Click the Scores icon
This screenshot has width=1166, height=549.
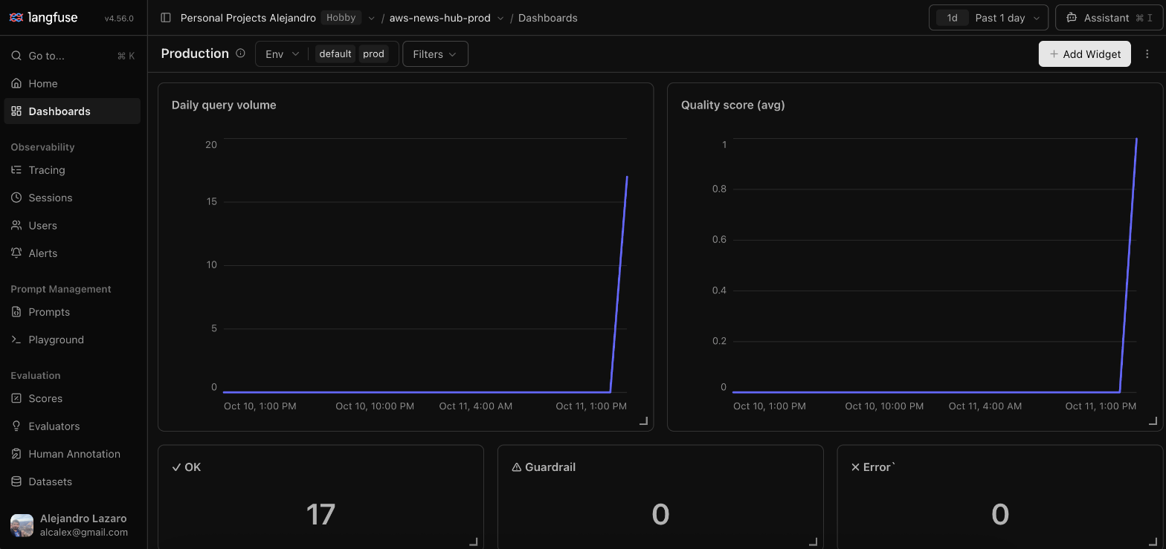[16, 398]
